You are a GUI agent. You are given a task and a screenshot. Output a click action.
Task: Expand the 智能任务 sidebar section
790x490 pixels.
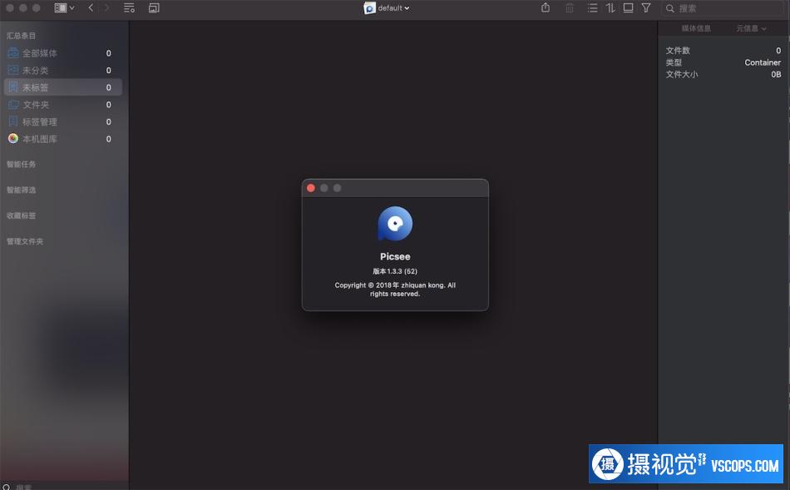(21, 165)
